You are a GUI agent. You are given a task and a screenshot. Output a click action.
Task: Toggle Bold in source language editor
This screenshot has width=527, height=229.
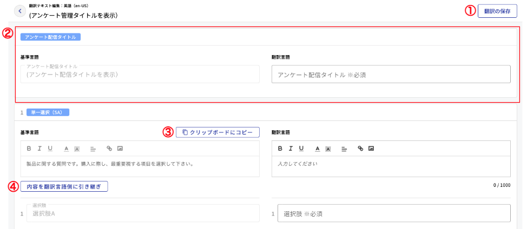tap(29, 148)
